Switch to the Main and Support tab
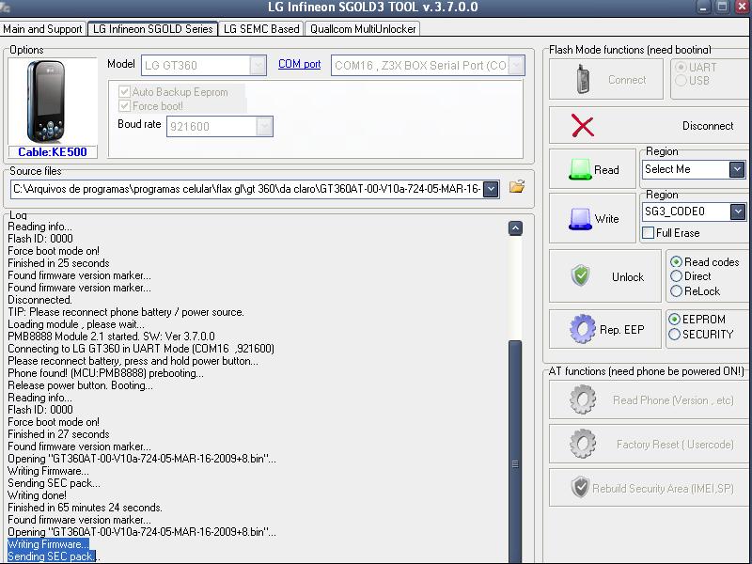The width and height of the screenshot is (752, 564). pos(43,29)
